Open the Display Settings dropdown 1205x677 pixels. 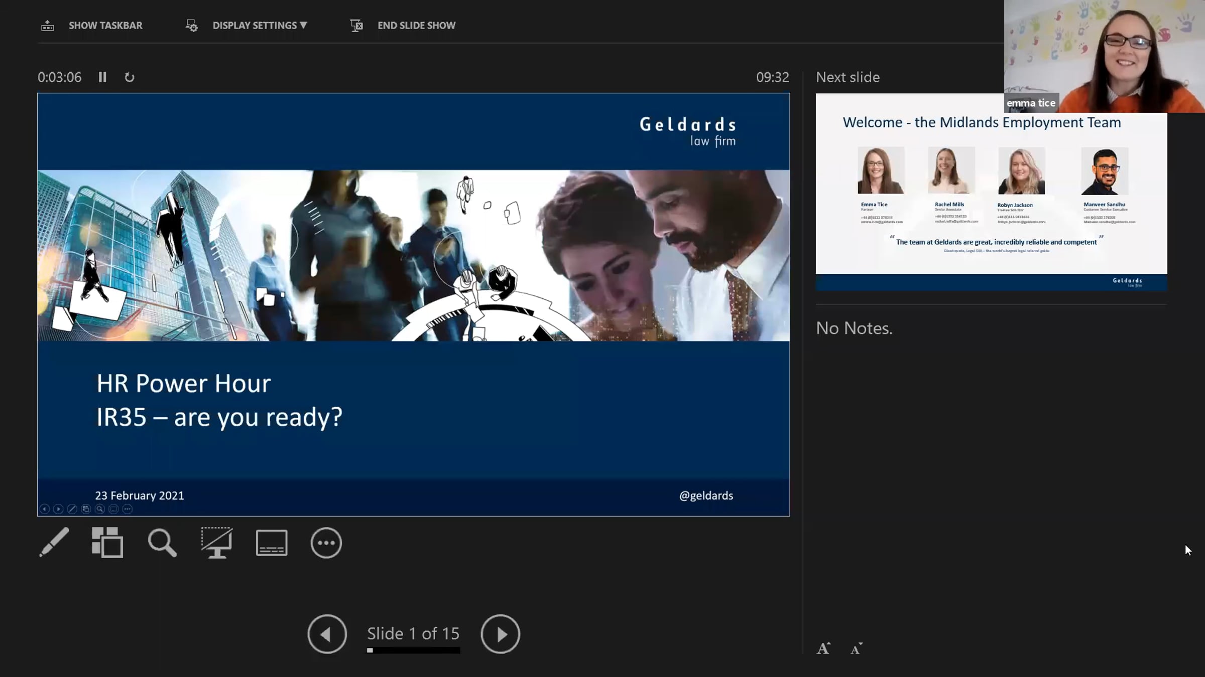tap(260, 26)
